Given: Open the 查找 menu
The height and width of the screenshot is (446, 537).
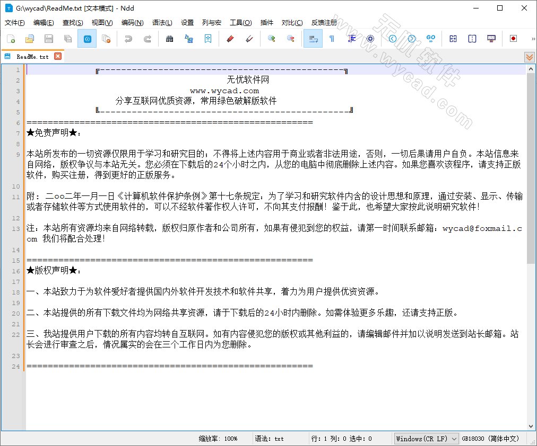Looking at the screenshot, I should coord(72,22).
